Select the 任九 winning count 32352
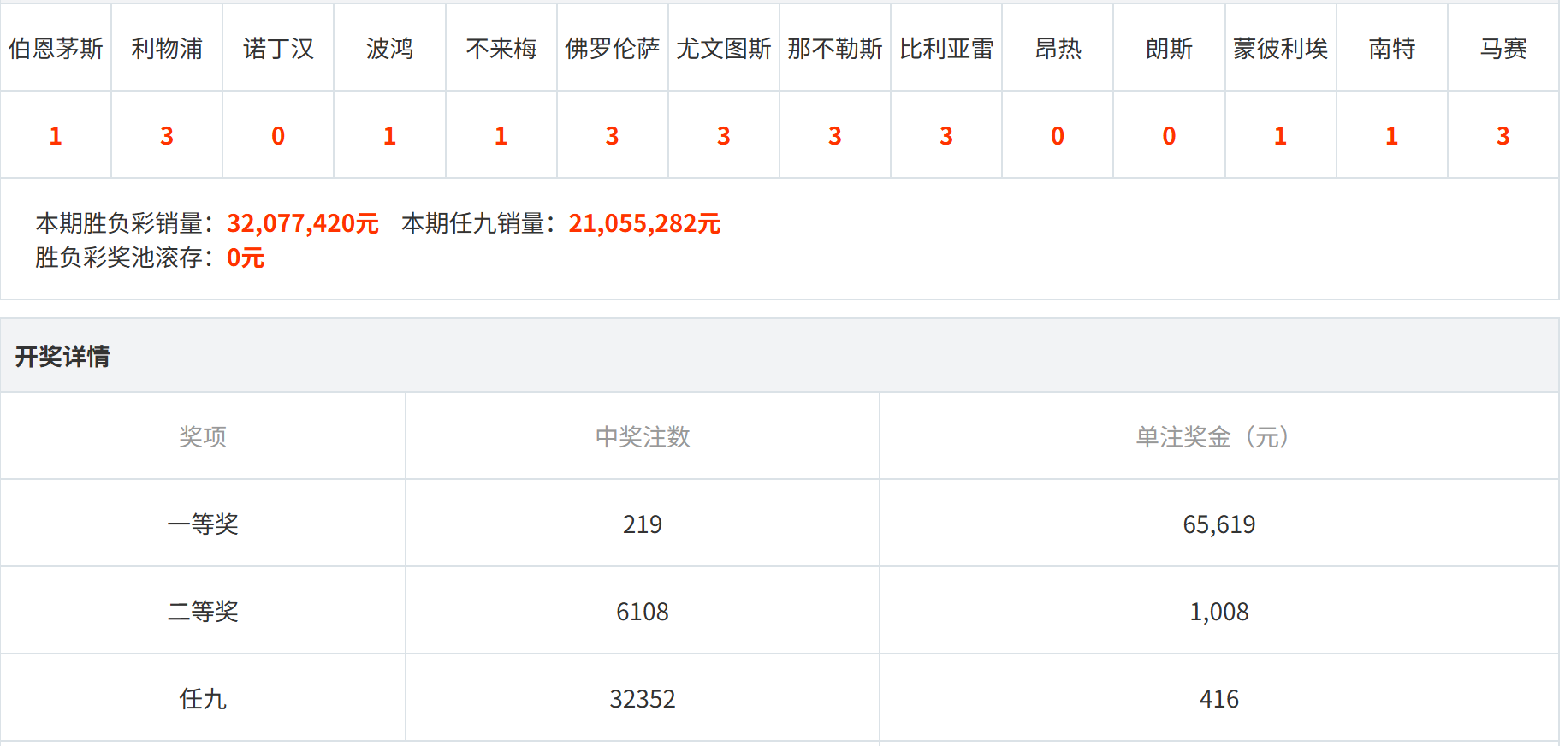The width and height of the screenshot is (1565, 746). 642,699
